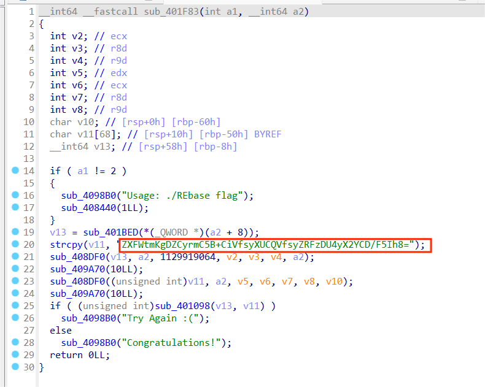Click the blue dot beside line 29
This screenshot has height=387, width=485.
(15, 354)
